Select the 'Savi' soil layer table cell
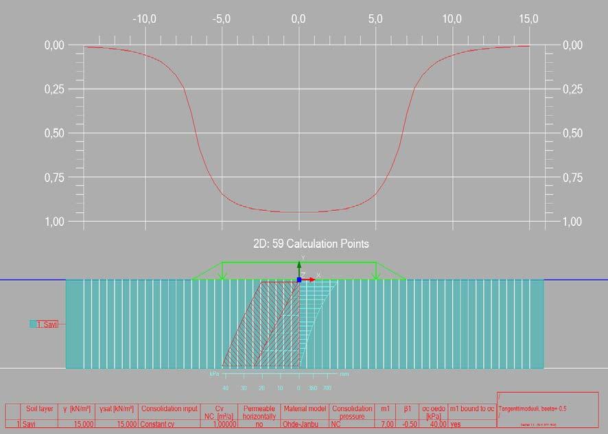 [x=29, y=424]
